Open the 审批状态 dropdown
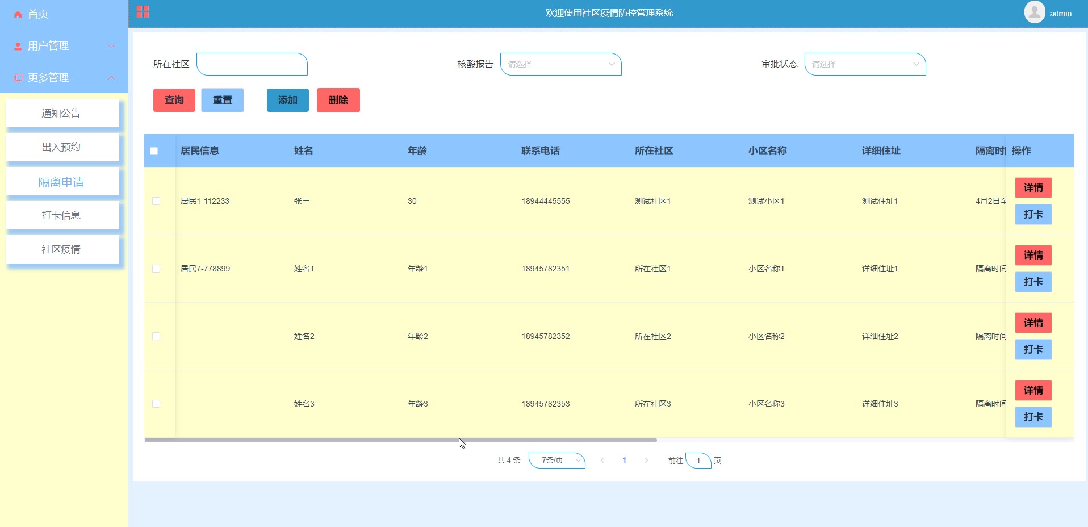Viewport: 1088px width, 527px height. pyautogui.click(x=865, y=64)
